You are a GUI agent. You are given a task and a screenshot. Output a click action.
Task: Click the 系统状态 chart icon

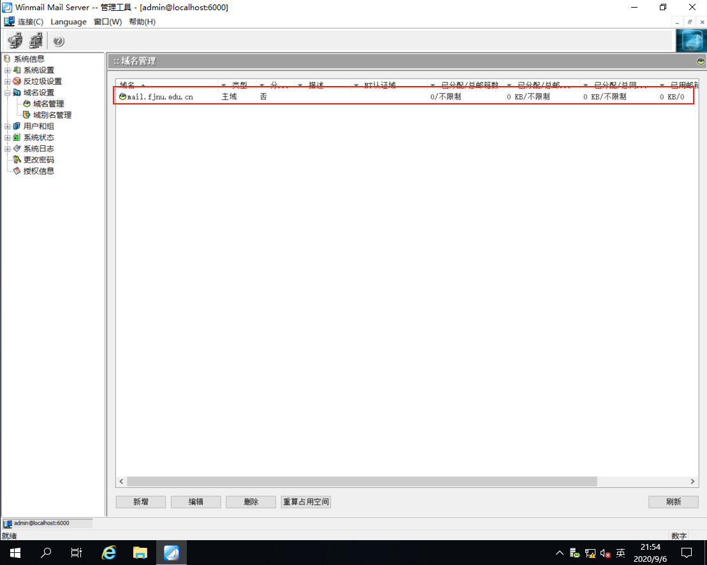(x=17, y=138)
